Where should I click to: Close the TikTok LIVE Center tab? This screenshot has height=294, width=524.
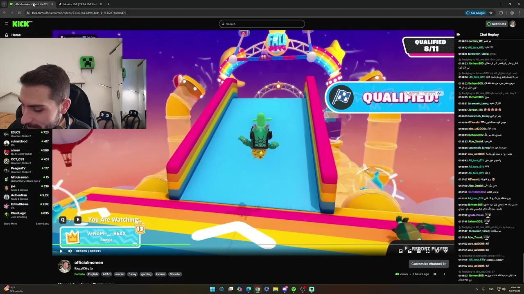pos(101,4)
